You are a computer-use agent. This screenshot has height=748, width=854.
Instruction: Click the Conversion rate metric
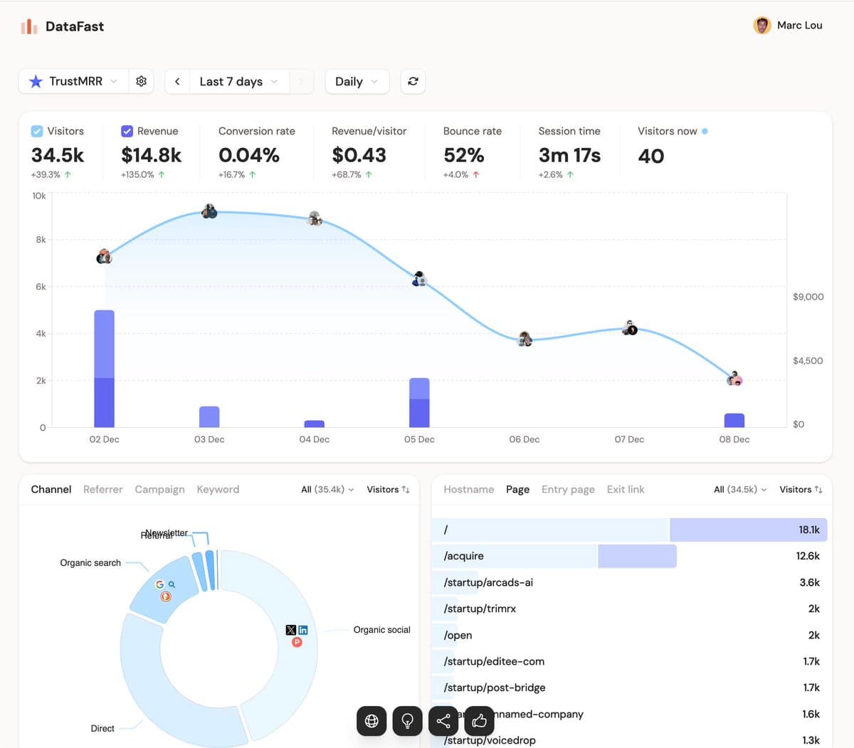[x=256, y=152]
